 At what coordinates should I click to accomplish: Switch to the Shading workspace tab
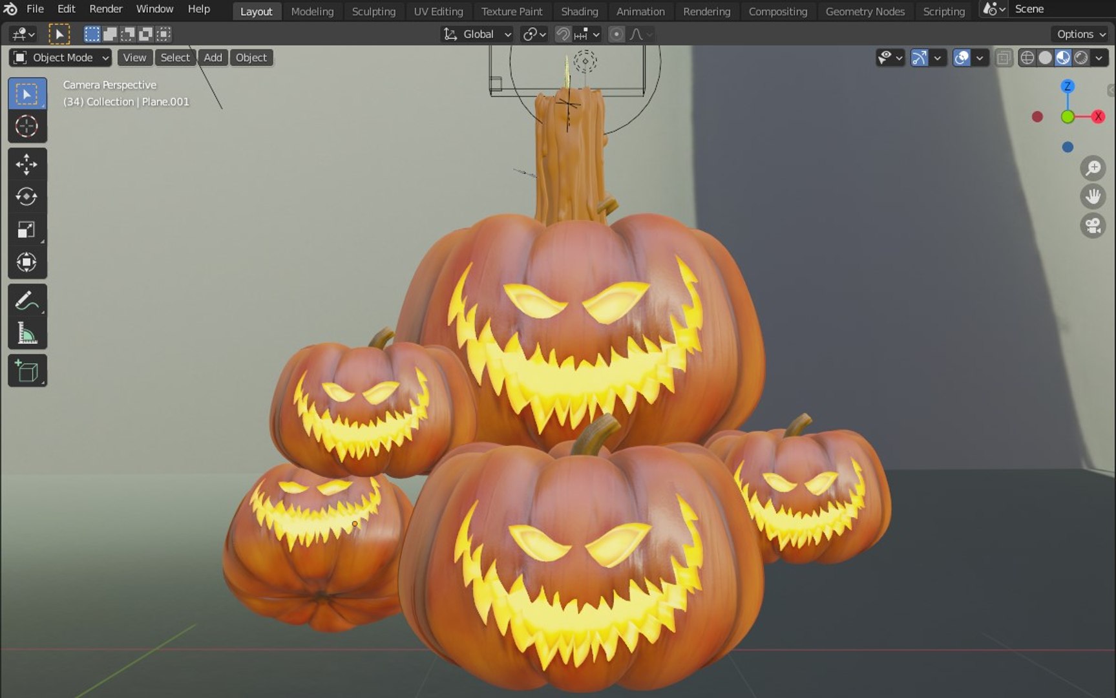click(579, 11)
